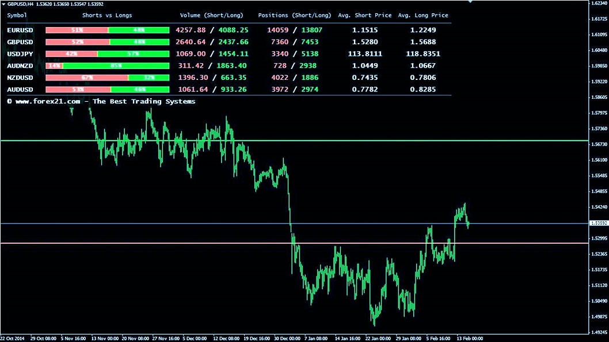Click NZDUSD average short price 0.7435
The image size is (609, 342).
[x=365, y=78]
